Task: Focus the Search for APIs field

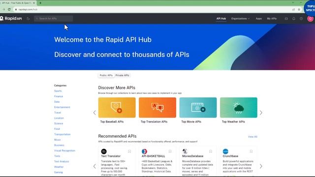Action: [53, 19]
